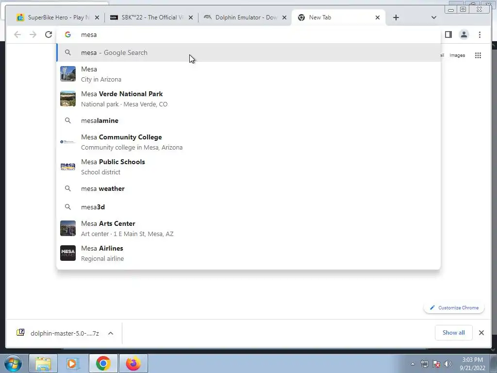Open Windows Media Player from taskbar
The height and width of the screenshot is (373, 497).
[x=73, y=363]
